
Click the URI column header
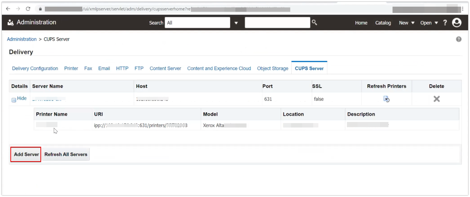tap(98, 114)
